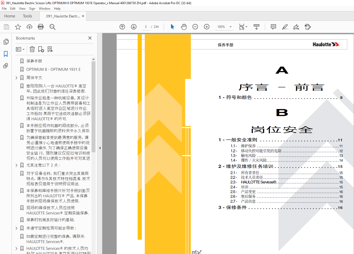Select the 本保养和维修手册只针对 bookmark
Viewport: 354px width, 254px height.
[x=58, y=196]
